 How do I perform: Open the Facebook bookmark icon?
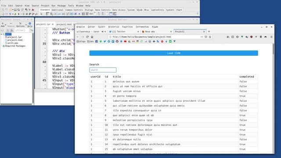point(97,41)
